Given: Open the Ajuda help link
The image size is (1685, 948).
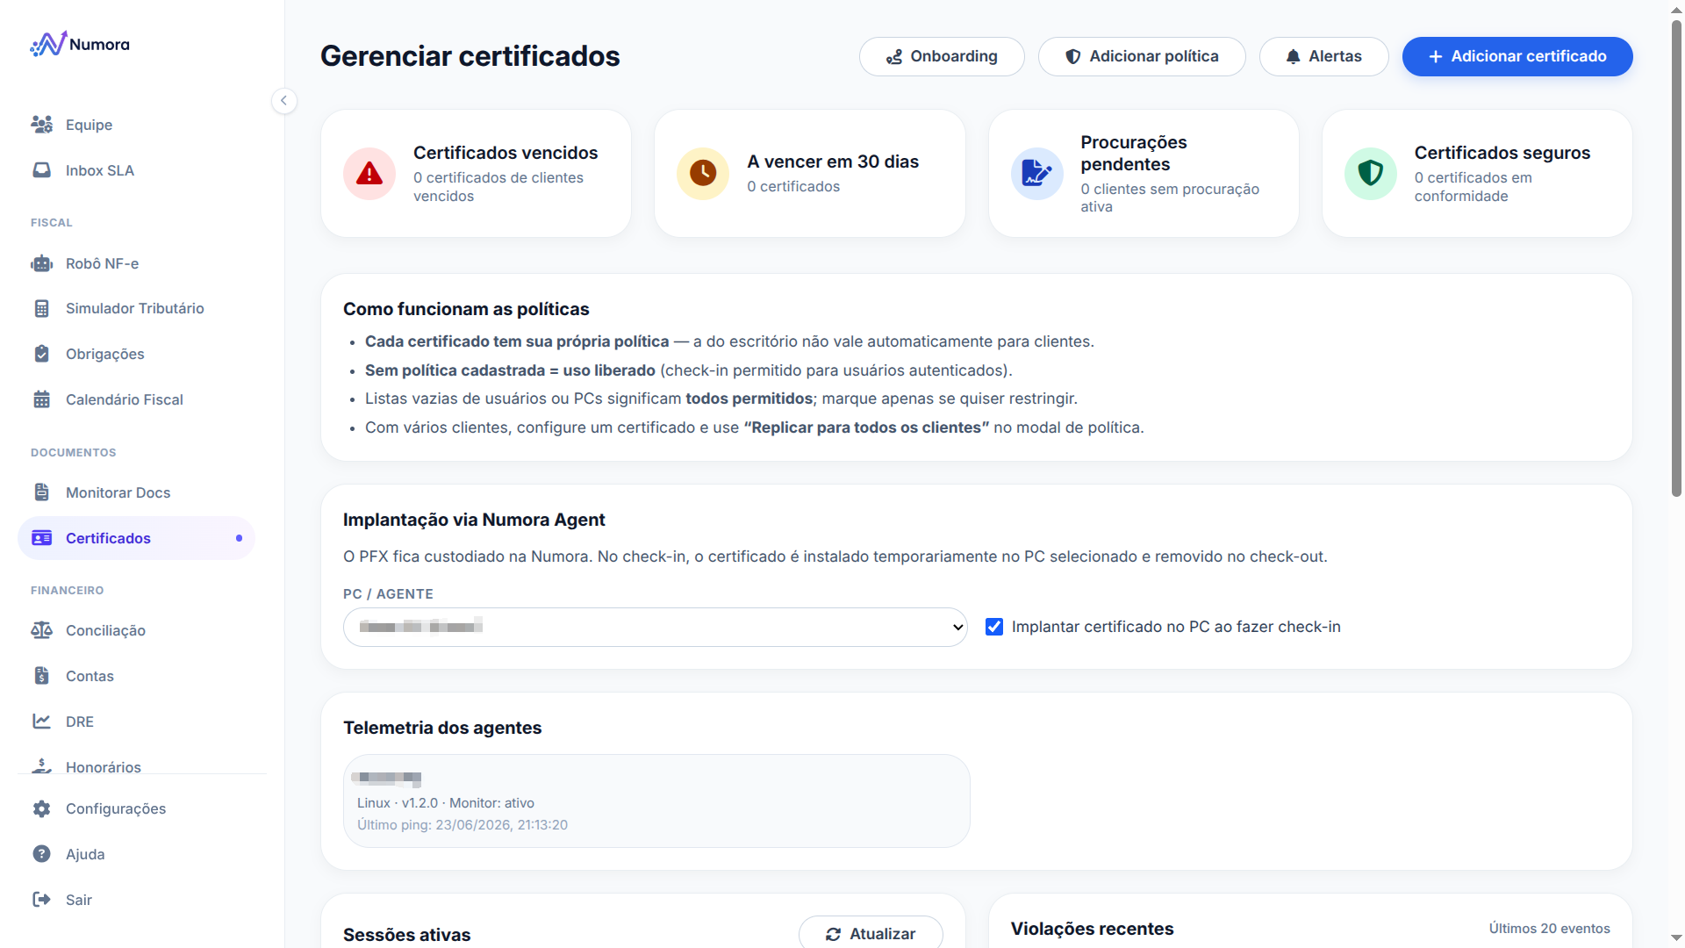Looking at the screenshot, I should pyautogui.click(x=136, y=854).
